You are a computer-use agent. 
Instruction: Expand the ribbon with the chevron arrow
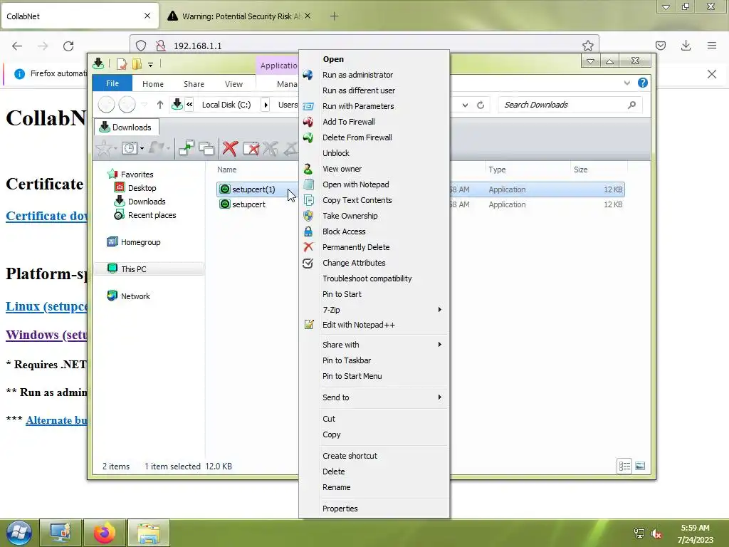tap(626, 83)
